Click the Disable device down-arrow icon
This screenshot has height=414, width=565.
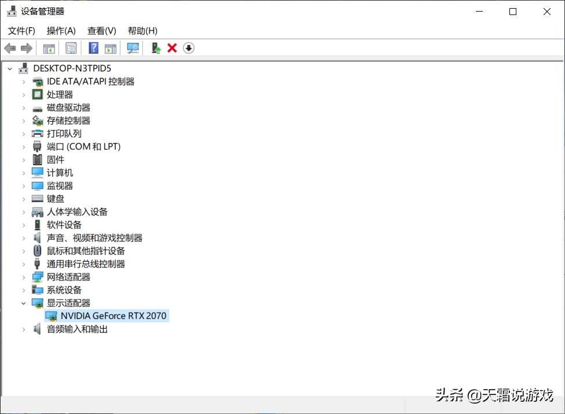(x=189, y=48)
